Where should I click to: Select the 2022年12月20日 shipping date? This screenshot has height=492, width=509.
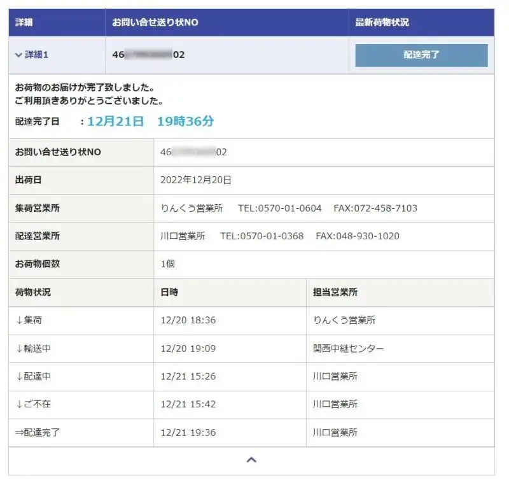[196, 180]
